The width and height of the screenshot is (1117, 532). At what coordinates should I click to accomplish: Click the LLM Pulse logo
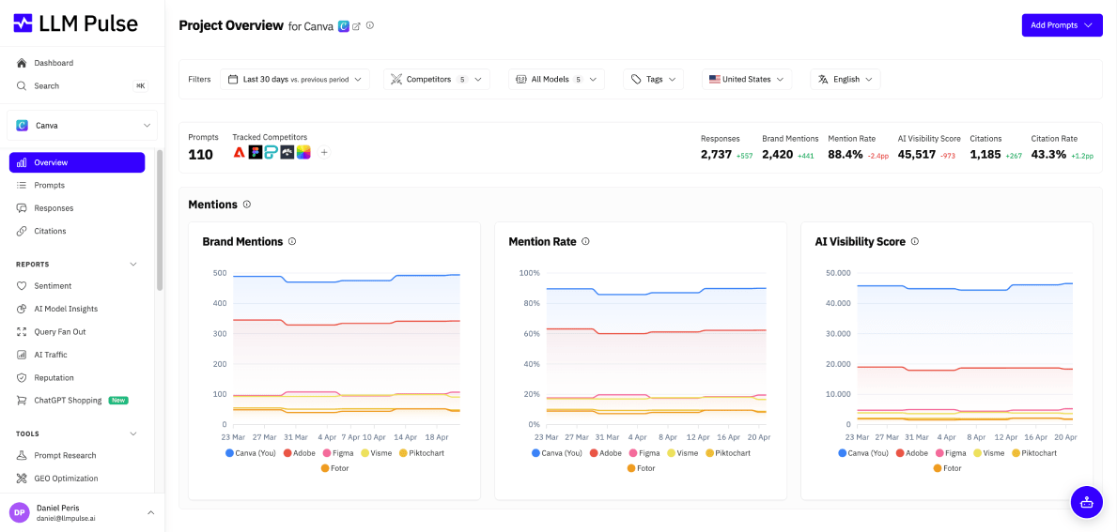[x=75, y=23]
